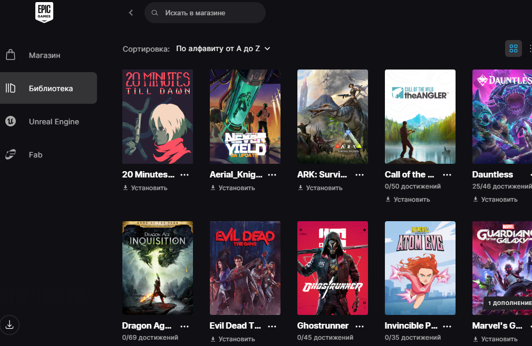The width and height of the screenshot is (532, 346).
Task: Click the Epic Games logo
Action: point(44,13)
